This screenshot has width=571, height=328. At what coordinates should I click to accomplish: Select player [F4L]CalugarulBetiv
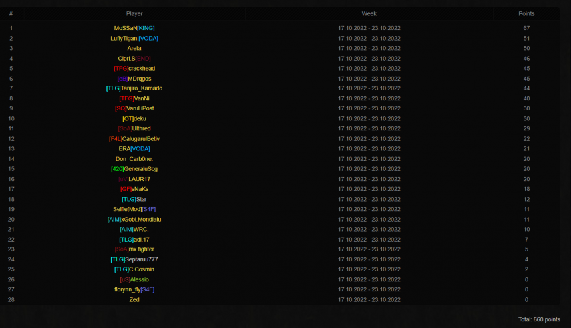(134, 138)
